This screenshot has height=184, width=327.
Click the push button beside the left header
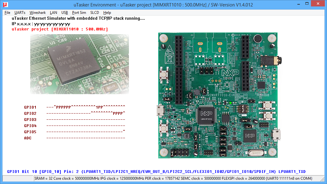tap(164, 74)
